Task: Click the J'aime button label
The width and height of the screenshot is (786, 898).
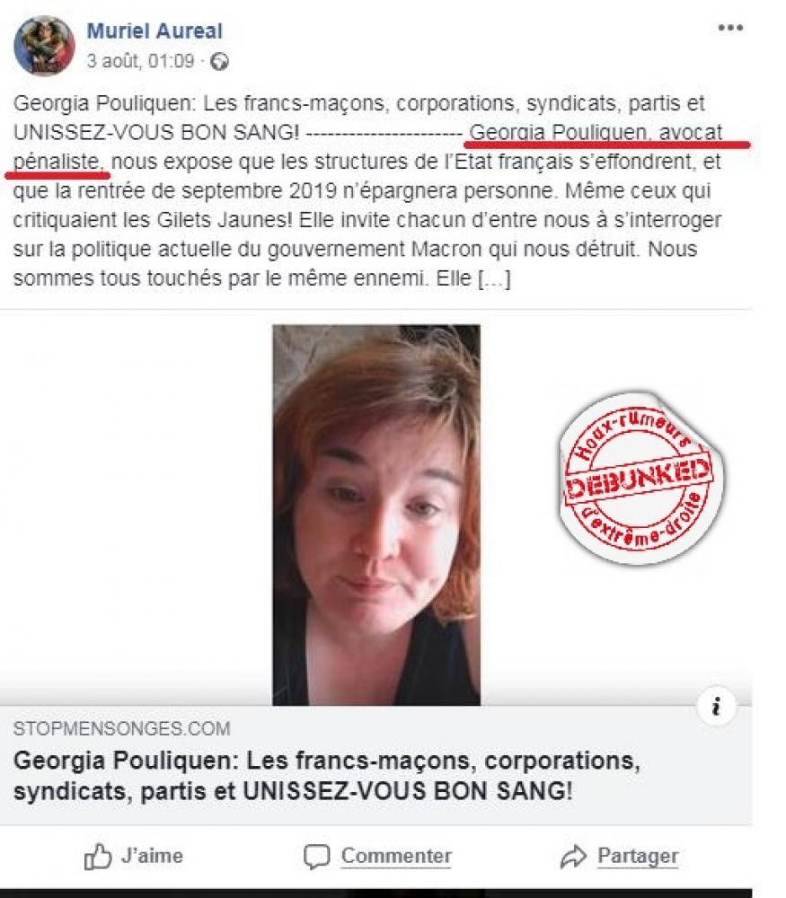Action: pyautogui.click(x=152, y=856)
